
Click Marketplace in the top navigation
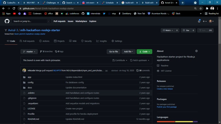click(81, 21)
